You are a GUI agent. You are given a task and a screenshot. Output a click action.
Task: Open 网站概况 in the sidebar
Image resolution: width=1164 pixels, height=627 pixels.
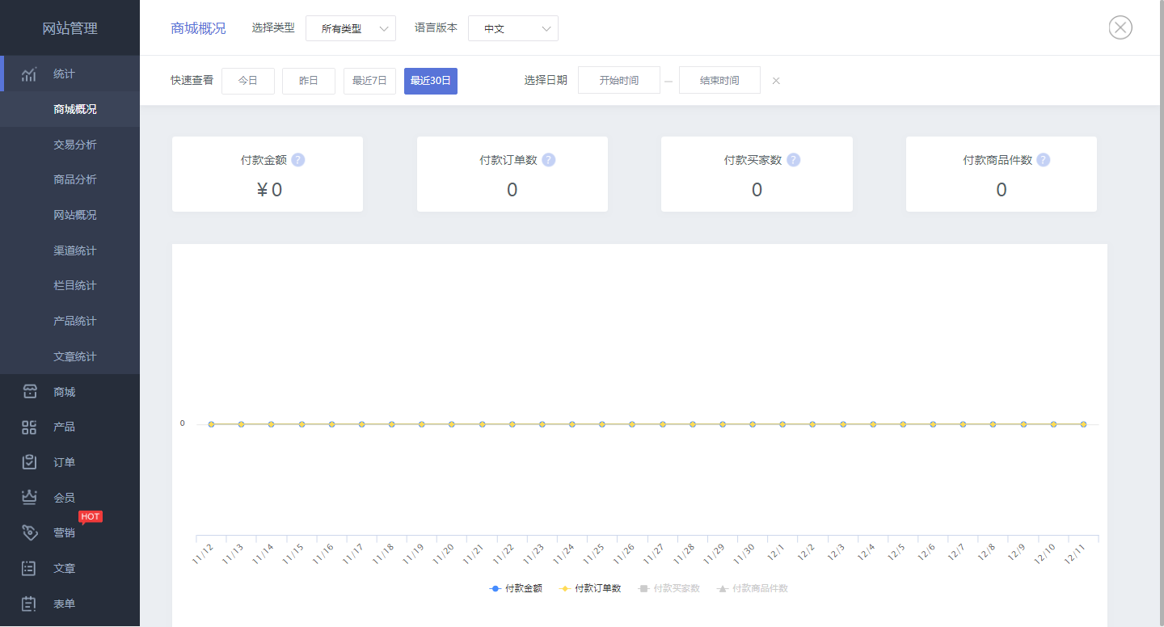point(70,215)
